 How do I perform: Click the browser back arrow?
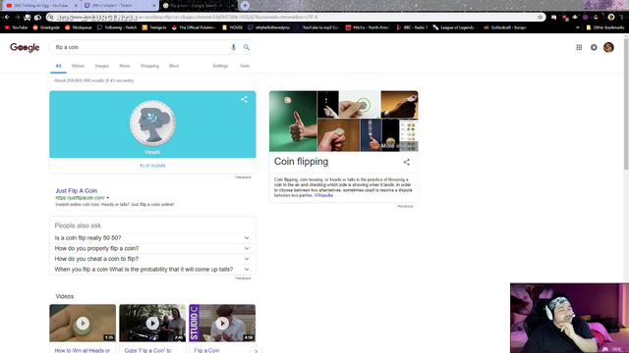[7, 18]
